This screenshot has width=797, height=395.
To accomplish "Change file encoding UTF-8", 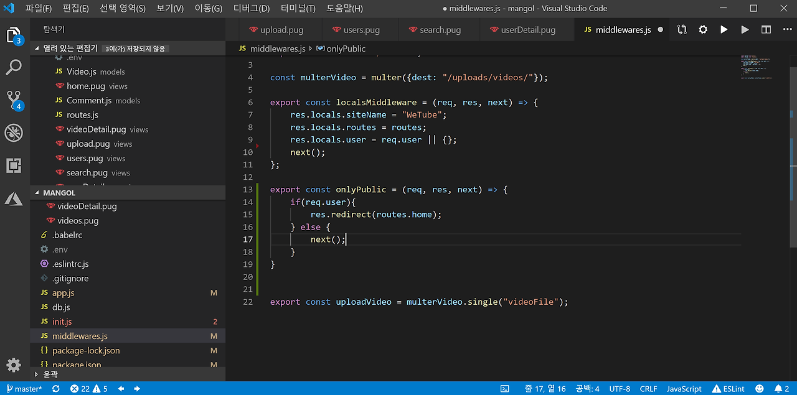I will [620, 389].
